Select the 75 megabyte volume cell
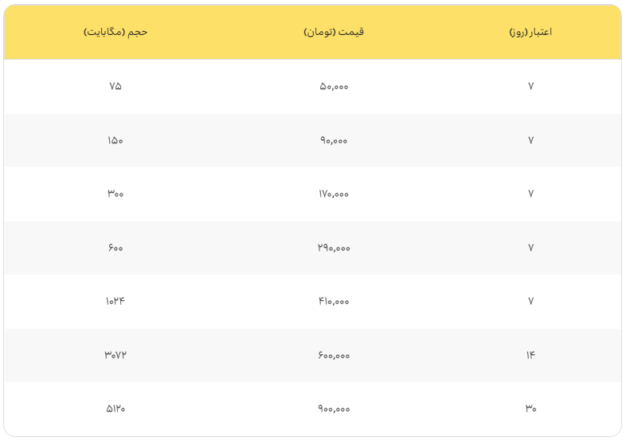The height and width of the screenshot is (441, 626). point(115,86)
